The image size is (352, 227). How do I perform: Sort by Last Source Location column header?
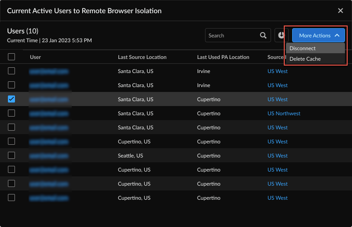click(142, 57)
